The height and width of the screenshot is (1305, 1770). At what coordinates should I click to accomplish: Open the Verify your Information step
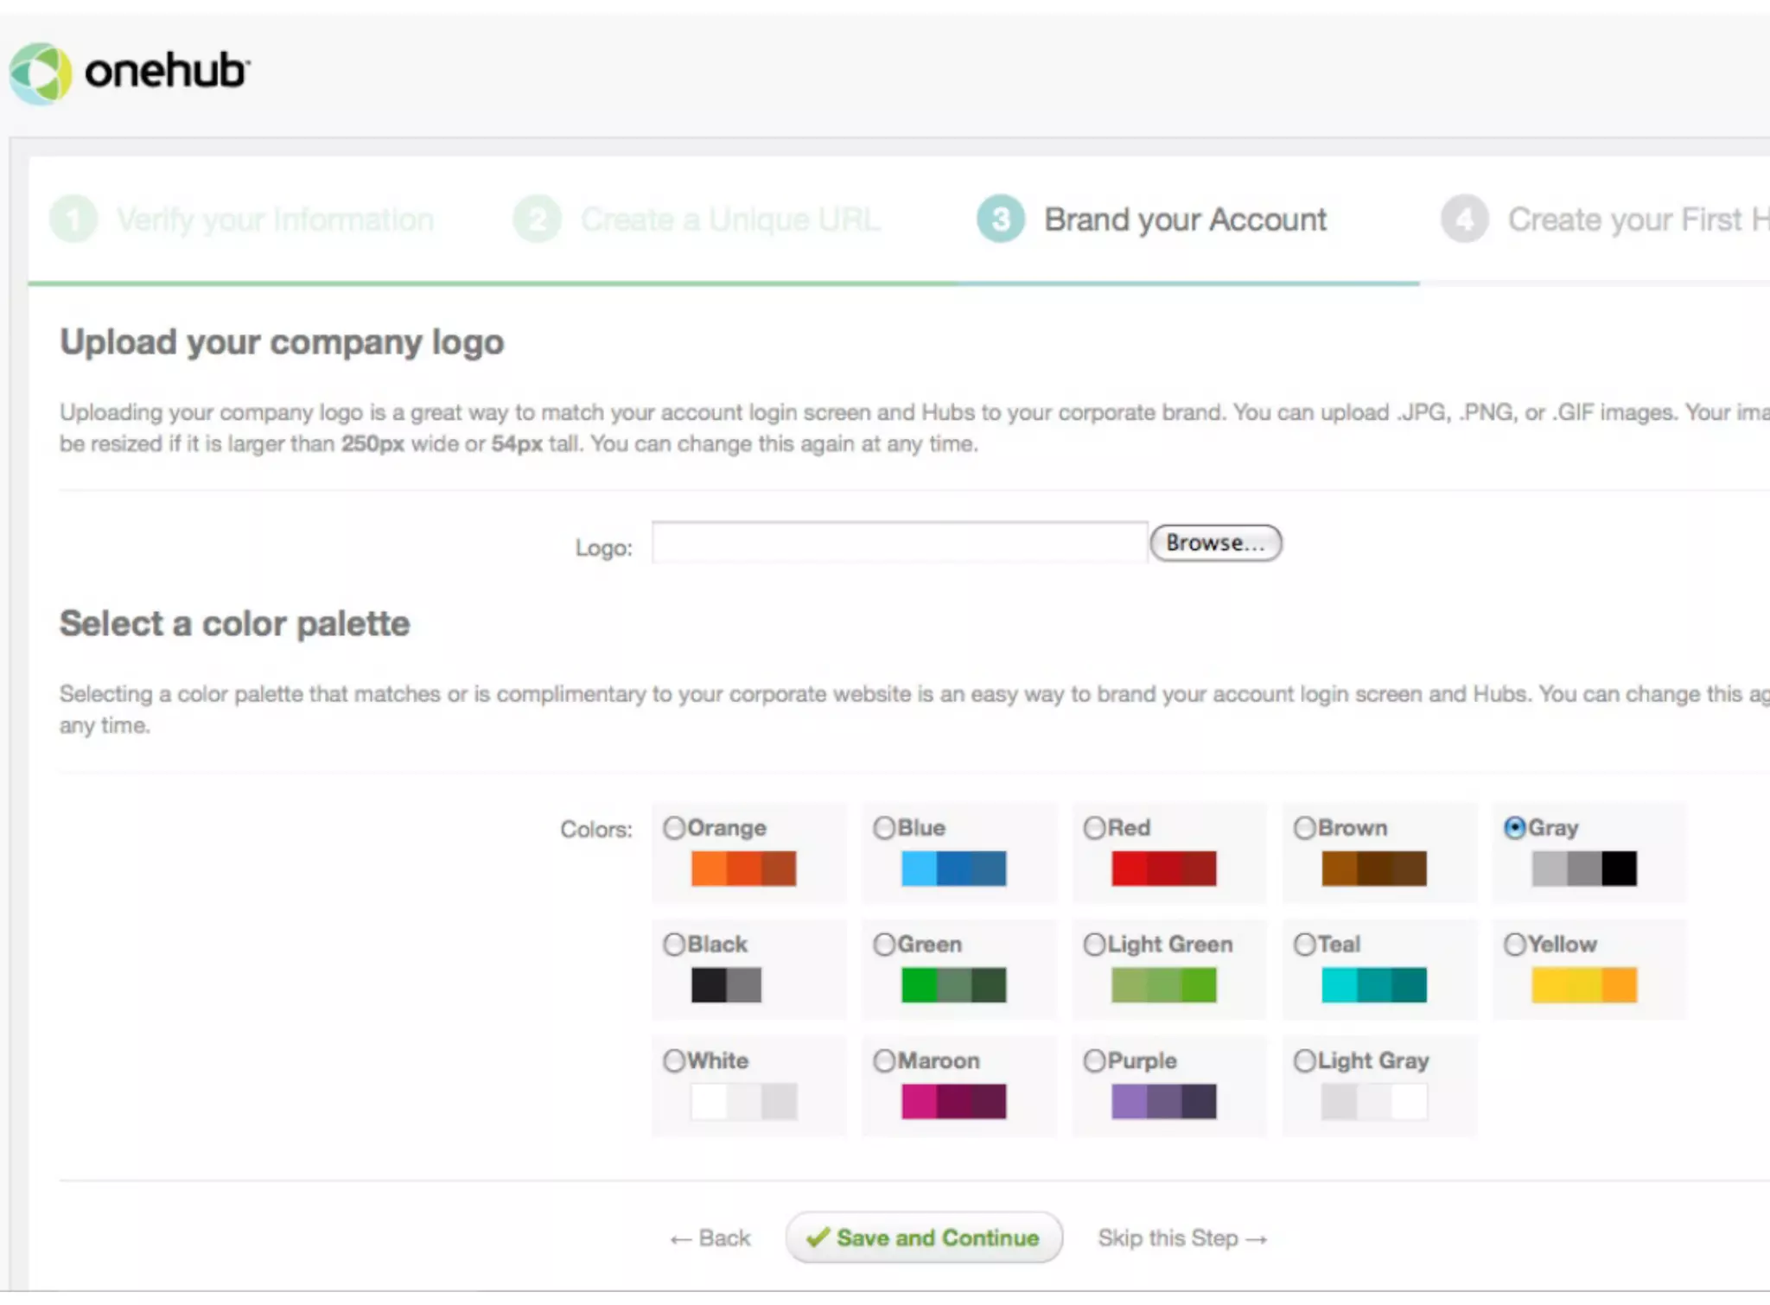click(275, 220)
